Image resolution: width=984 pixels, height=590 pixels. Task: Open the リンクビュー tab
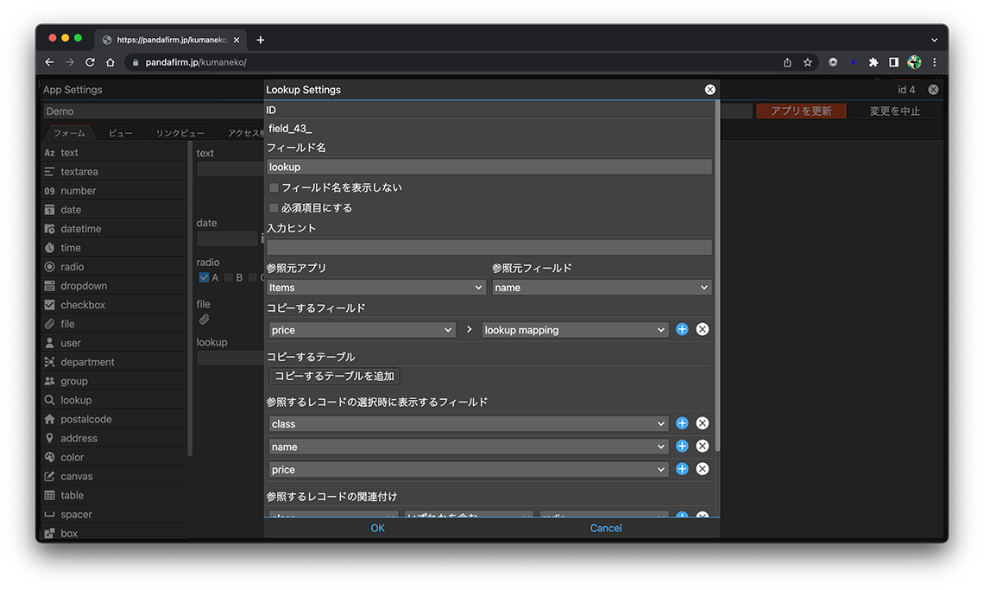(180, 133)
